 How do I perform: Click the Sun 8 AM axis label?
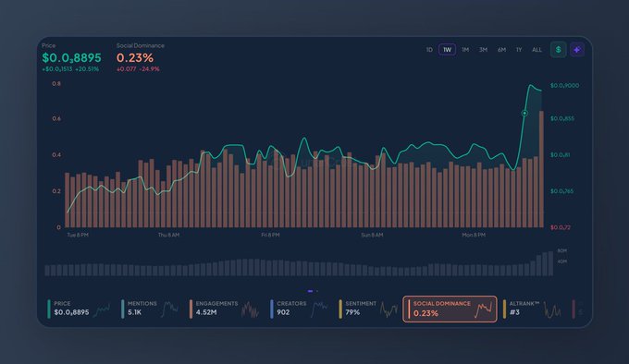click(x=372, y=235)
